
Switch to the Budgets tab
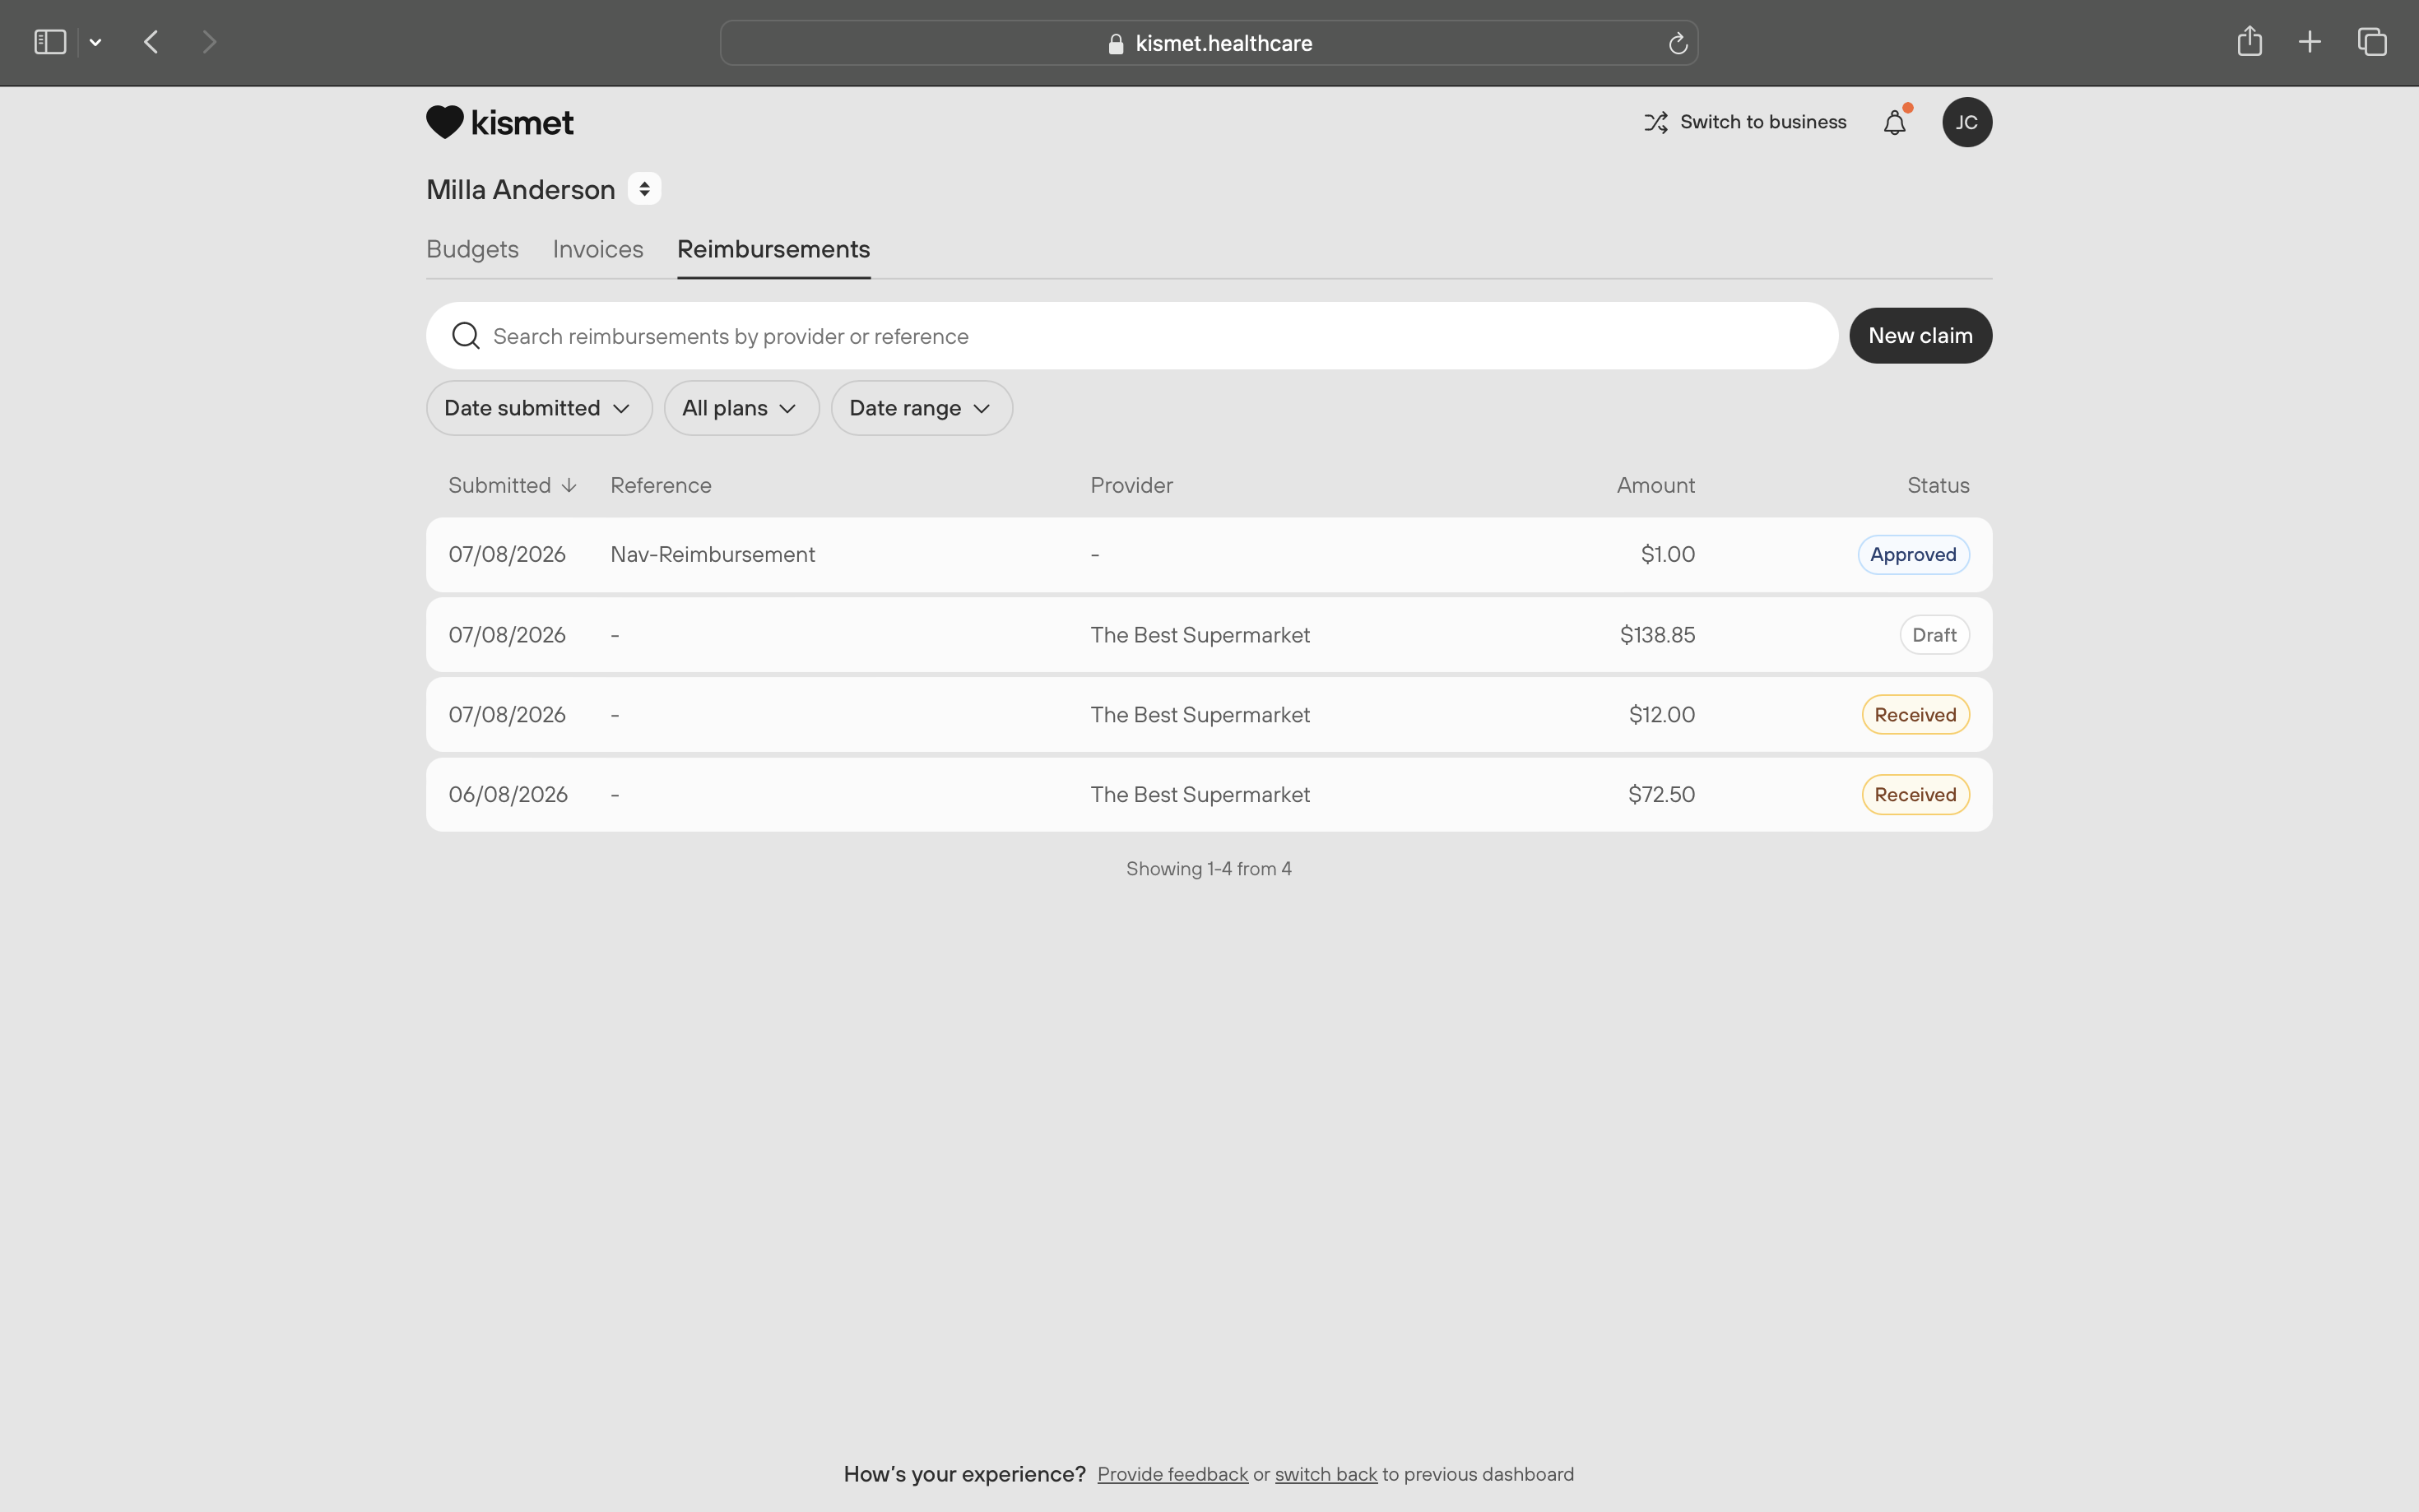tap(472, 249)
